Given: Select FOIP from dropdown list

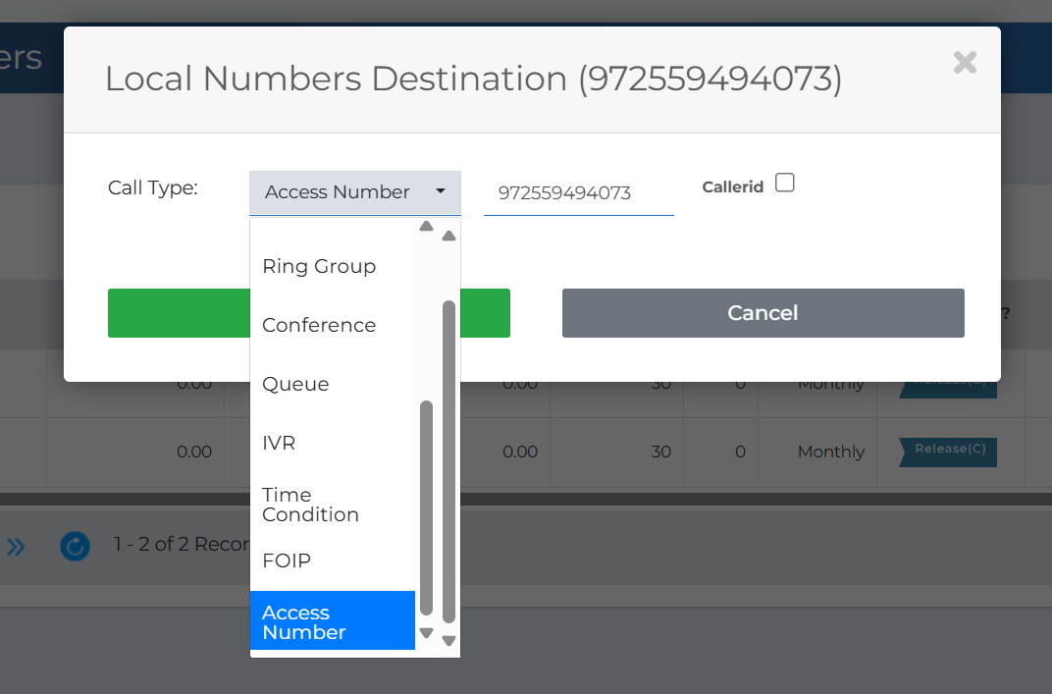Looking at the screenshot, I should [x=333, y=561].
